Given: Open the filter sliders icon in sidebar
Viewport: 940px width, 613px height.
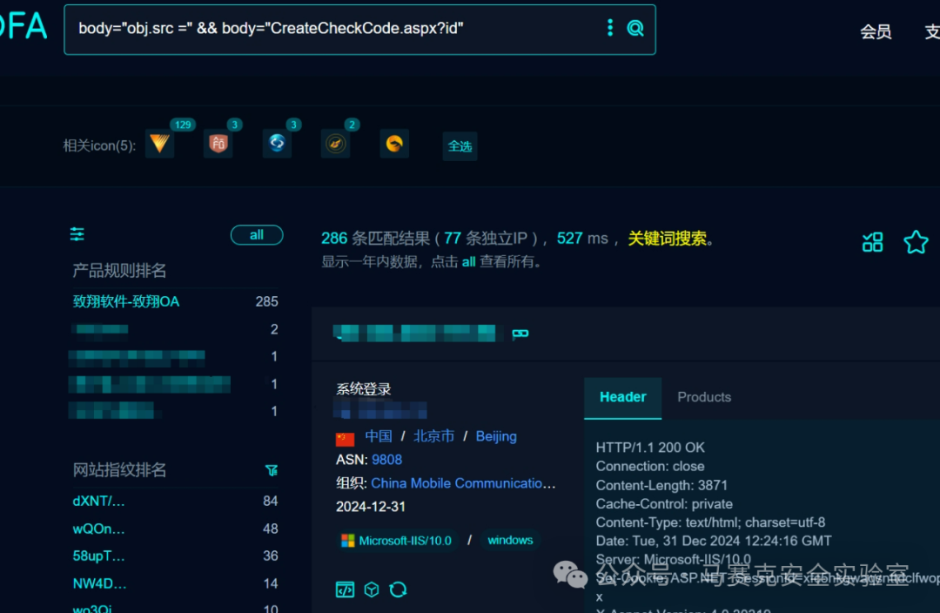Looking at the screenshot, I should click(77, 234).
